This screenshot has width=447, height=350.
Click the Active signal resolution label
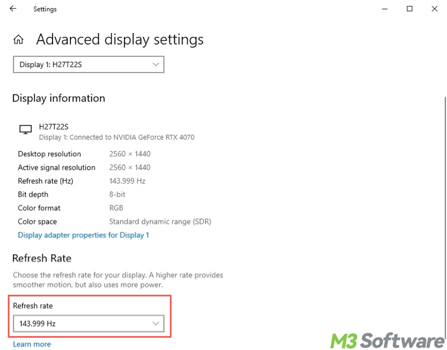click(x=56, y=167)
